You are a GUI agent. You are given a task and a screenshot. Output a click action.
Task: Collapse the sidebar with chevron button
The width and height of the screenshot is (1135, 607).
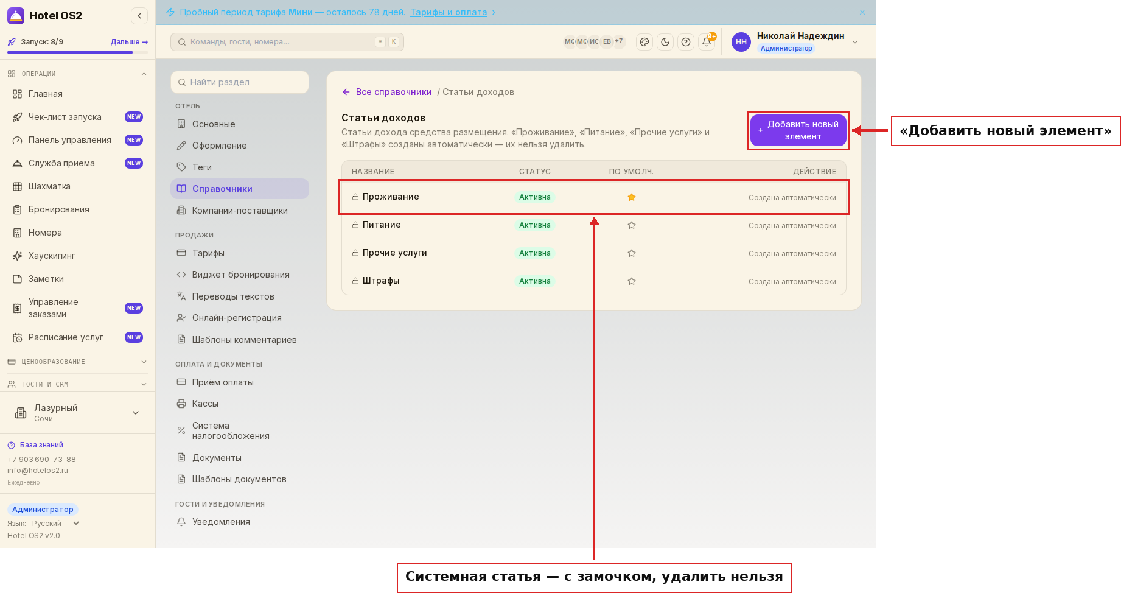click(139, 16)
